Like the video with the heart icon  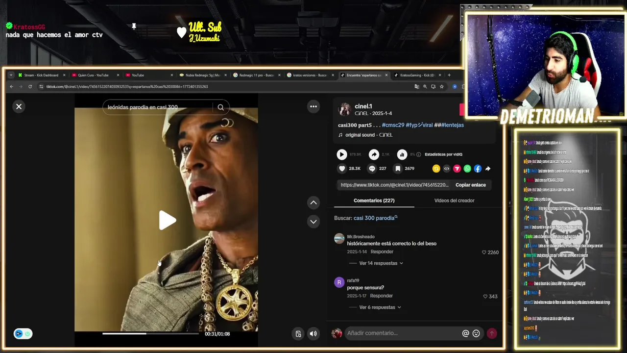342,169
